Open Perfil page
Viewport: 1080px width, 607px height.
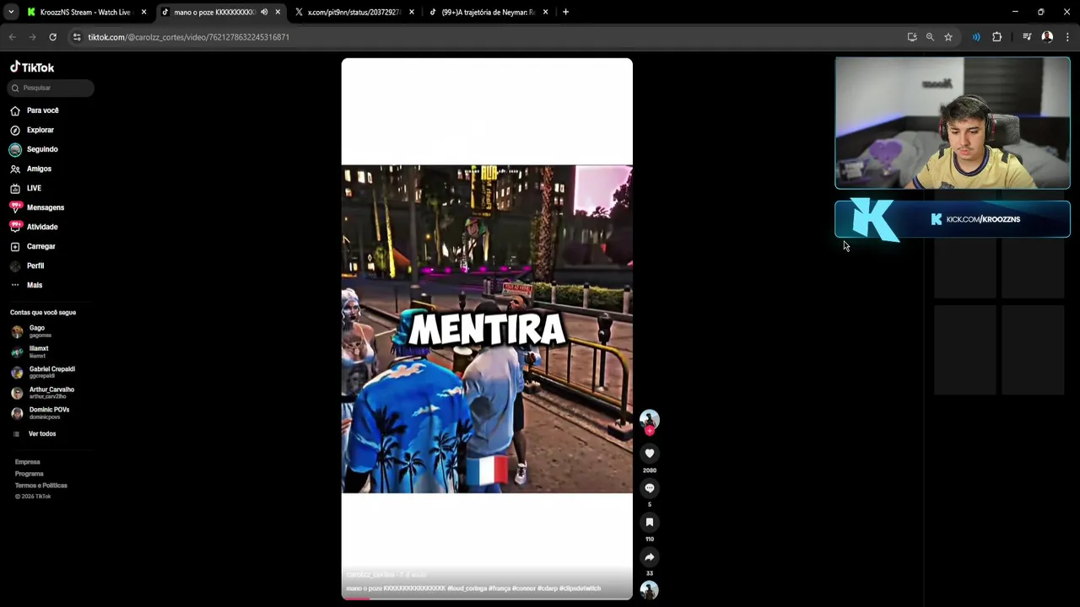(35, 266)
